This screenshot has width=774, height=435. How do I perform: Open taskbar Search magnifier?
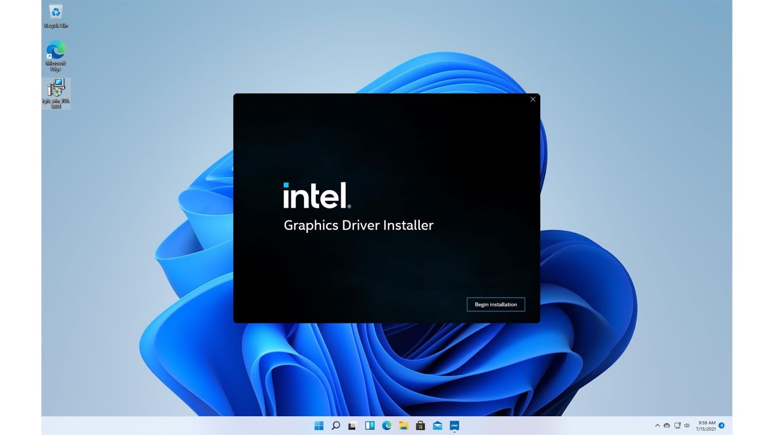click(x=336, y=425)
